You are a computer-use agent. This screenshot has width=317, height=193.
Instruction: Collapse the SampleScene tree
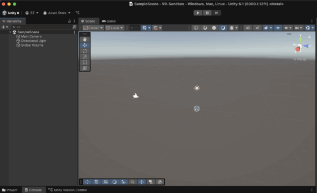click(x=10, y=32)
